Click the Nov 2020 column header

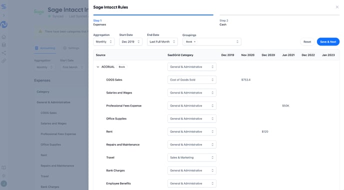coord(247,55)
